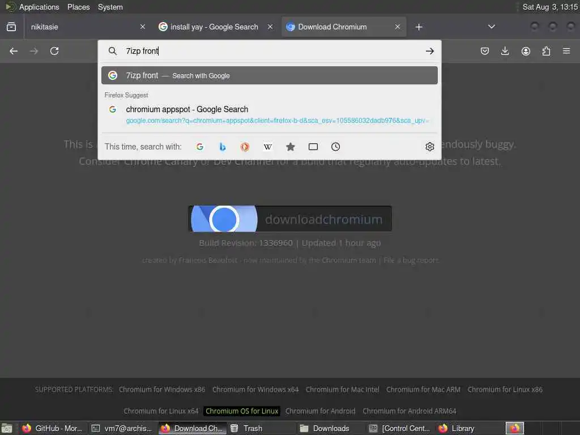This screenshot has height=435, width=580.
Task: Open Firefox View tab list icon
Action: 11,27
